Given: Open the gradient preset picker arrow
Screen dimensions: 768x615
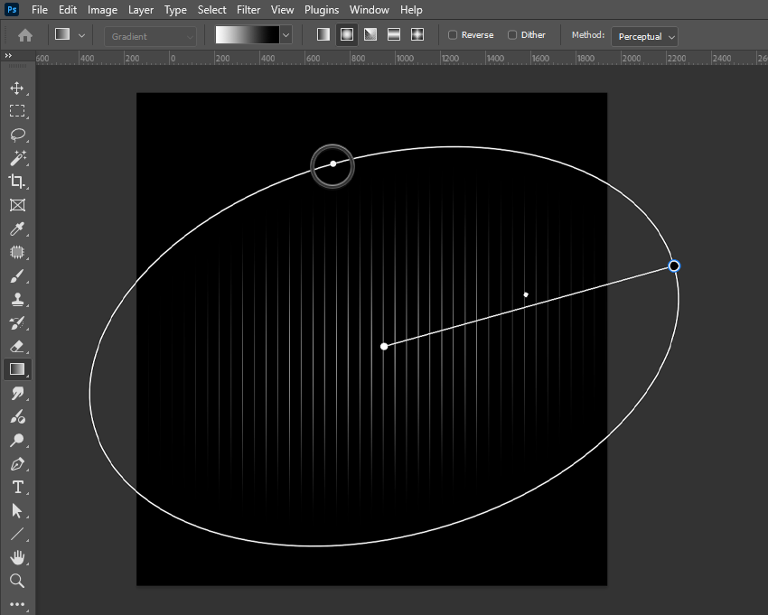Looking at the screenshot, I should click(x=286, y=35).
